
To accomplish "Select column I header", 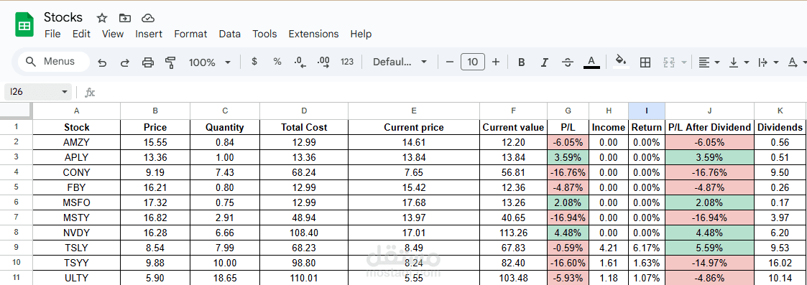I will pyautogui.click(x=647, y=111).
